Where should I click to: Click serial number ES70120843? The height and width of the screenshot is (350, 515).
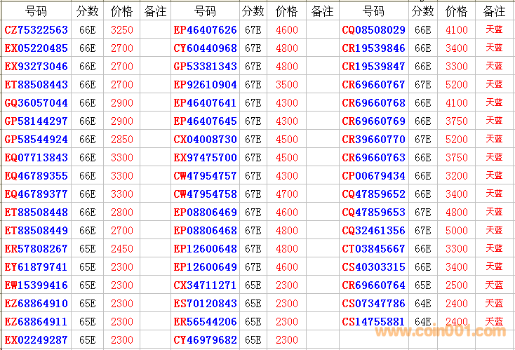(x=206, y=304)
